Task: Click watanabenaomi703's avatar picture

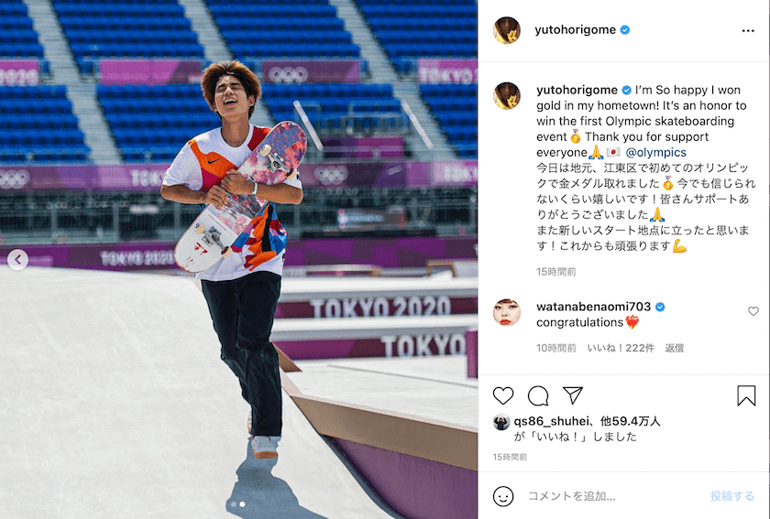Action: point(506,312)
